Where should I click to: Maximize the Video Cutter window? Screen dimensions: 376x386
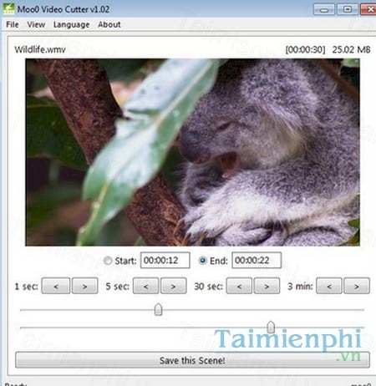[348, 9]
